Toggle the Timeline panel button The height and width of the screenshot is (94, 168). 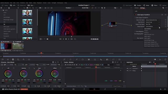(138, 5)
